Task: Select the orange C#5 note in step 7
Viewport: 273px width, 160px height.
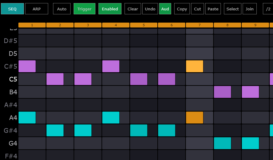Action: tap(194, 66)
